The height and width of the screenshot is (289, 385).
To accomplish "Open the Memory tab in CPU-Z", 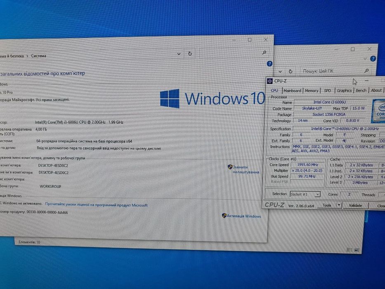I will pos(311,91).
